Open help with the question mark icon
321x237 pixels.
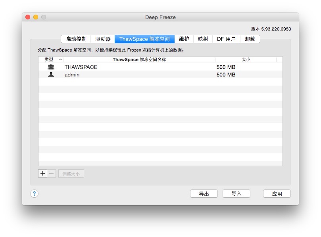click(35, 193)
